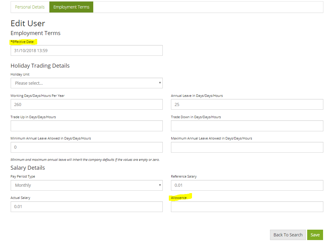Select the Minimum Annual Leave Allowed field
Screen dimensions: 327x244
[87, 147]
